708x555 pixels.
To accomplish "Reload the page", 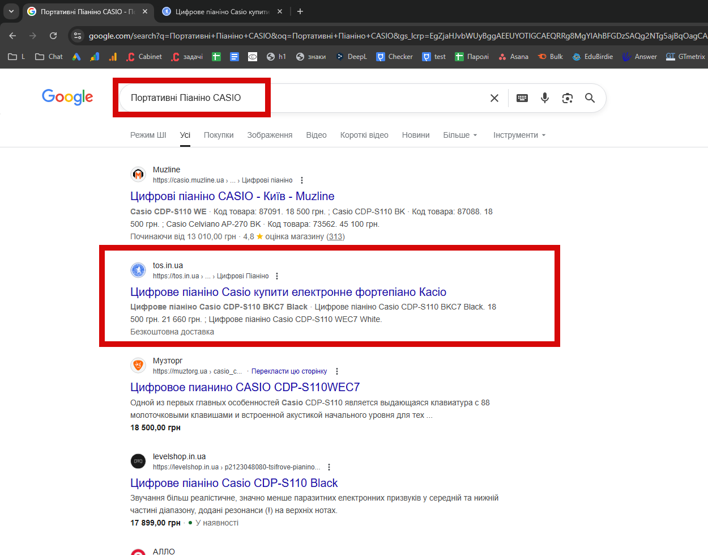I will click(x=53, y=36).
